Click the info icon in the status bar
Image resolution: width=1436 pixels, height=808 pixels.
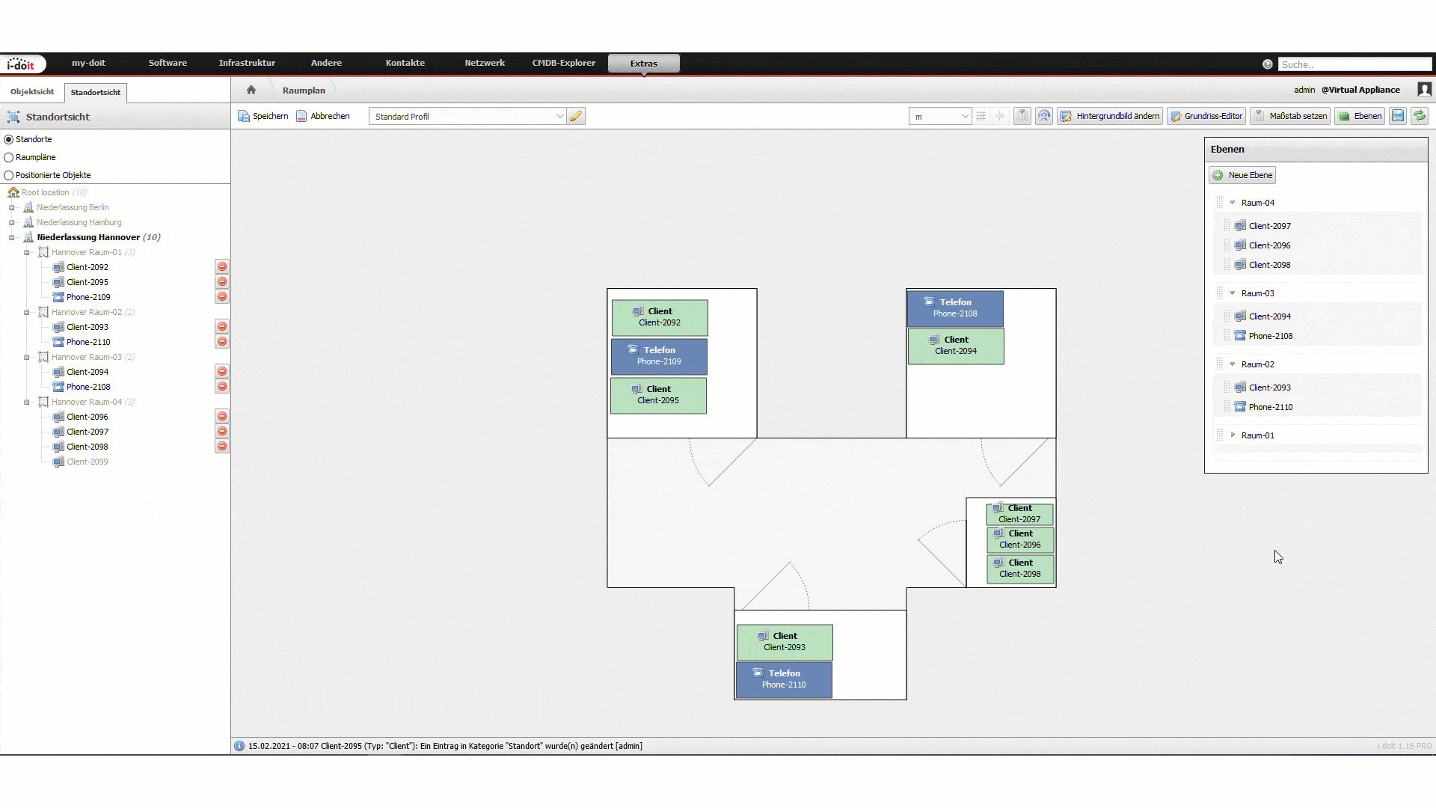(239, 746)
